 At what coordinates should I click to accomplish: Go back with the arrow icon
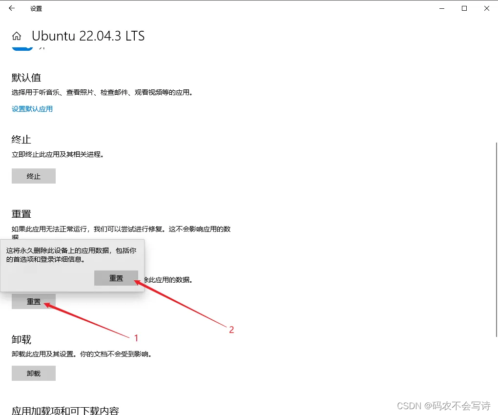click(x=12, y=8)
